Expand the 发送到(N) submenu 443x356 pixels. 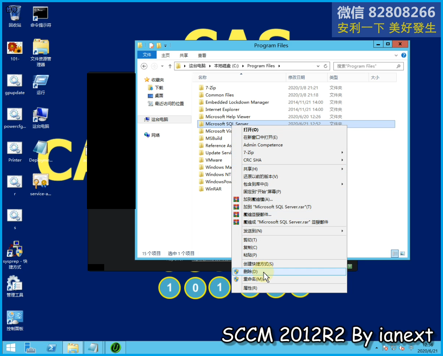click(x=289, y=231)
